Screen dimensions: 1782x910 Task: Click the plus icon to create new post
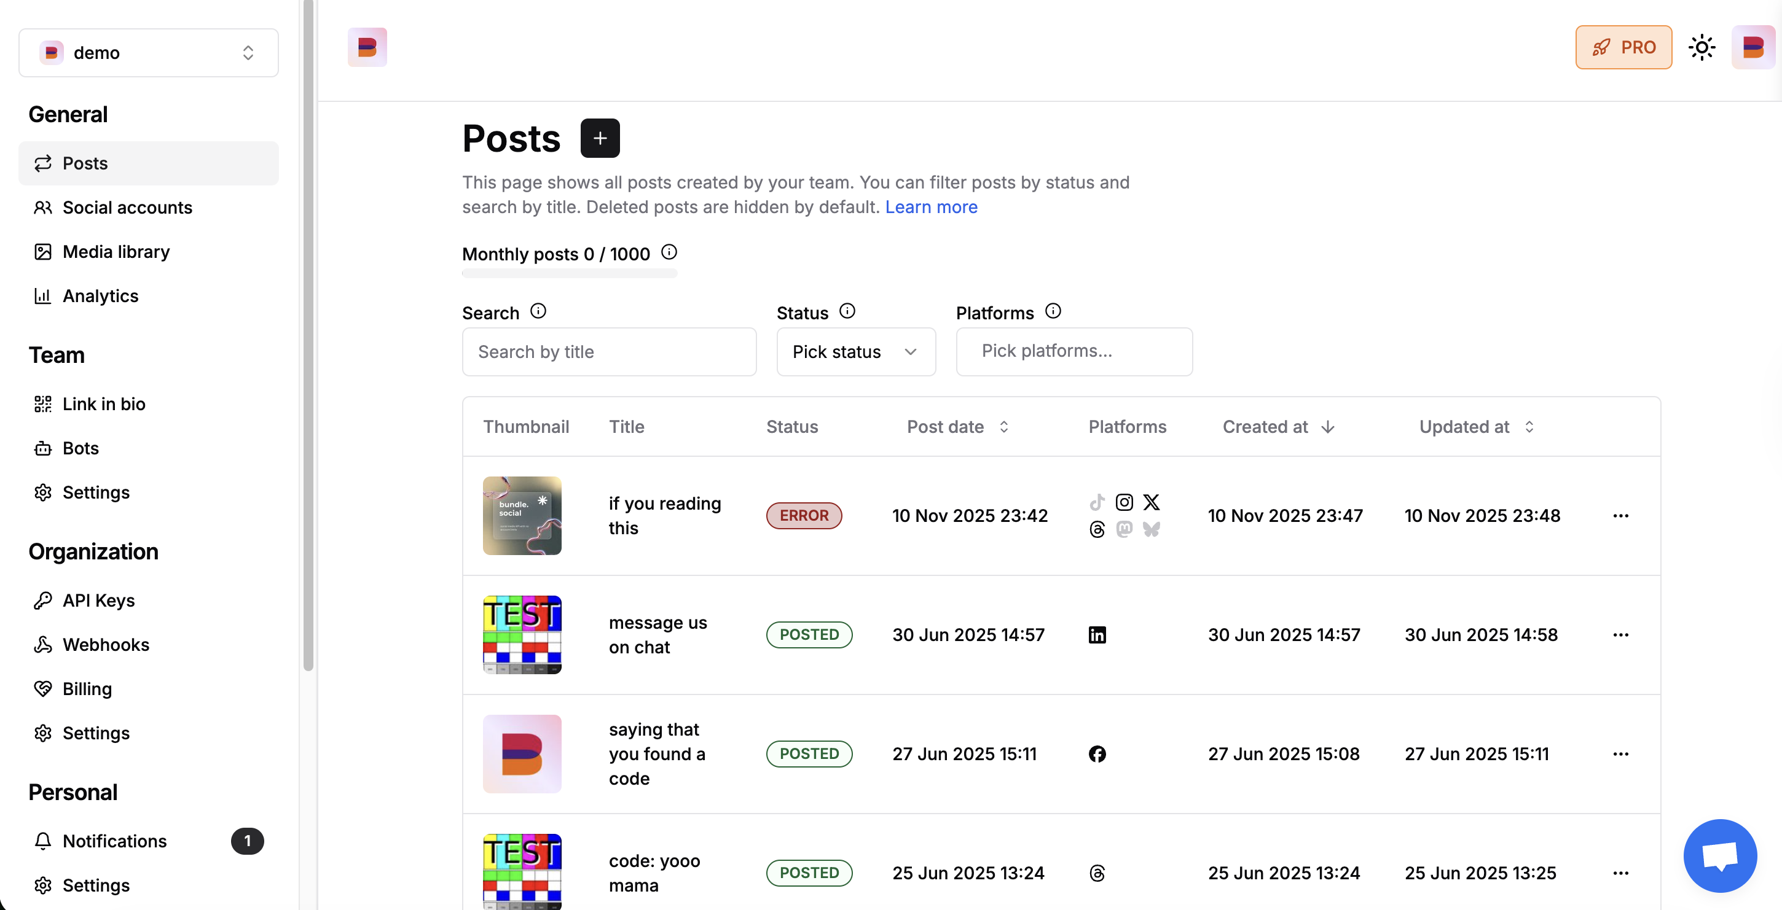(x=599, y=138)
